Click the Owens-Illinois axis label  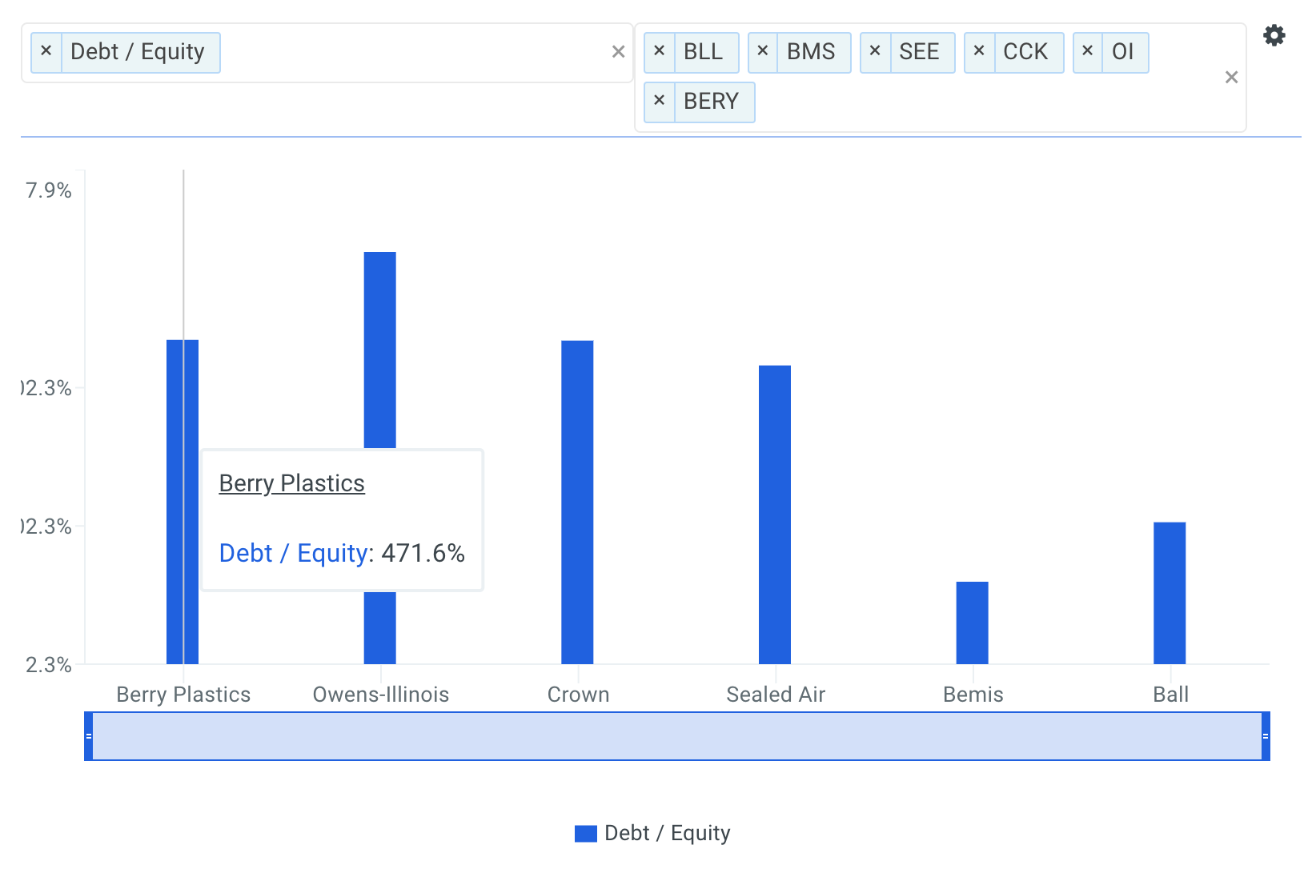pos(381,694)
